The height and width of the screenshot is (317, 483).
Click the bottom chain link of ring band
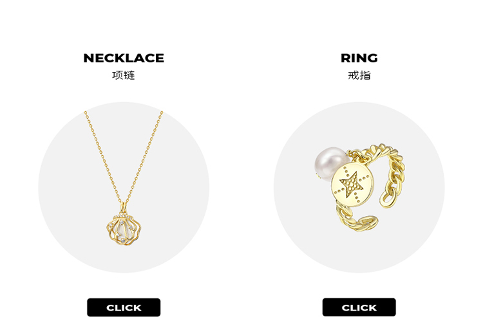[x=366, y=222]
